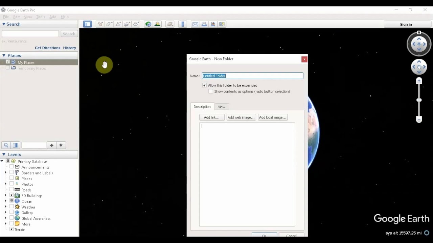433x243 pixels.
Task: Click the Add Path toolbar icon
Action: (x=118, y=24)
